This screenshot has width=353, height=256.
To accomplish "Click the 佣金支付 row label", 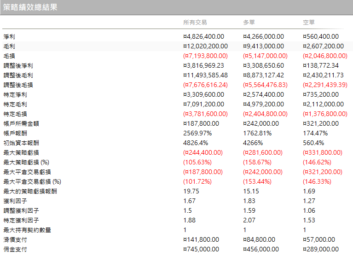I will coord(15,249).
